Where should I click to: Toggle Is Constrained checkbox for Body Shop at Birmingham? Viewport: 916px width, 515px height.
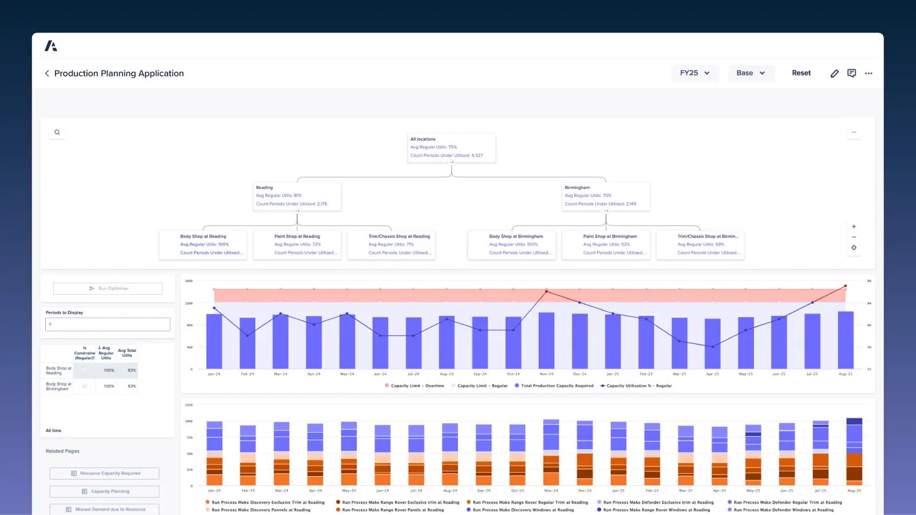coord(84,386)
